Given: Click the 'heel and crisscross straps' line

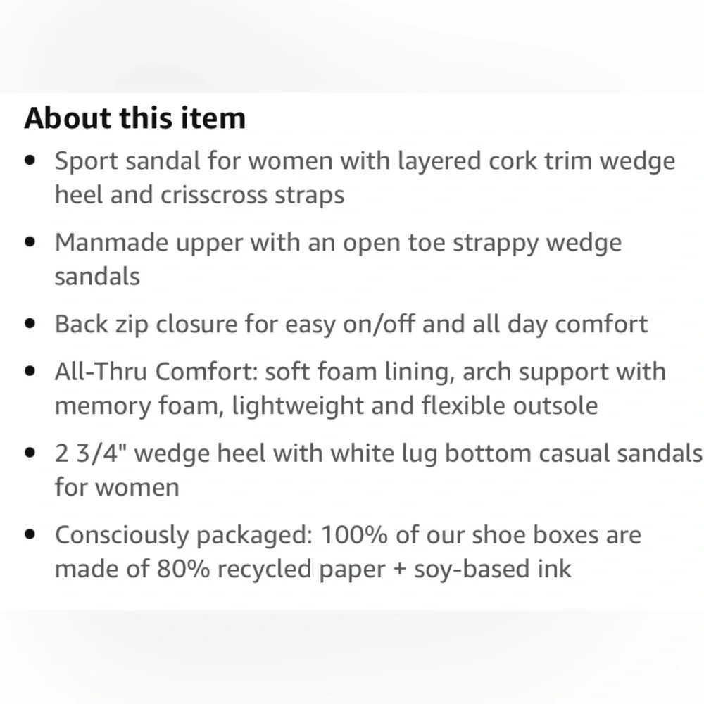Looking at the screenshot, I should point(199,195).
